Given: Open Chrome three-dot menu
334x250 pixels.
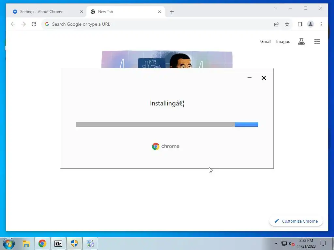Looking at the screenshot, I should click(321, 24).
